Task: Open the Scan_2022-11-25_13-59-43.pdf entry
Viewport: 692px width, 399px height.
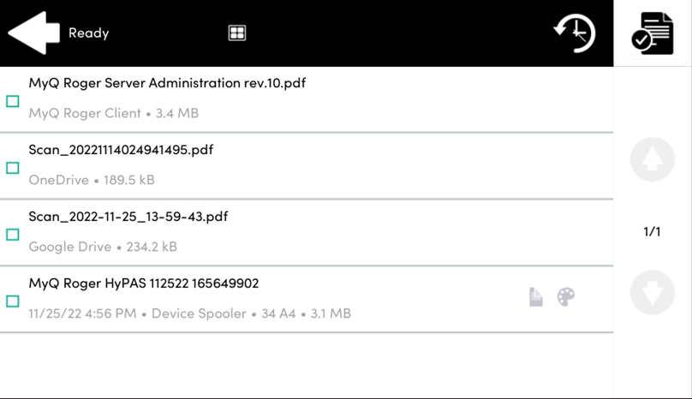Action: point(128,217)
